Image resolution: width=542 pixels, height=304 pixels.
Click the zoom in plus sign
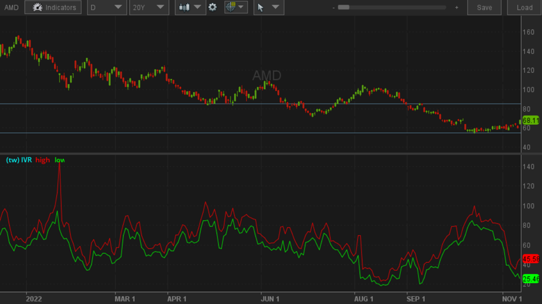click(x=457, y=7)
